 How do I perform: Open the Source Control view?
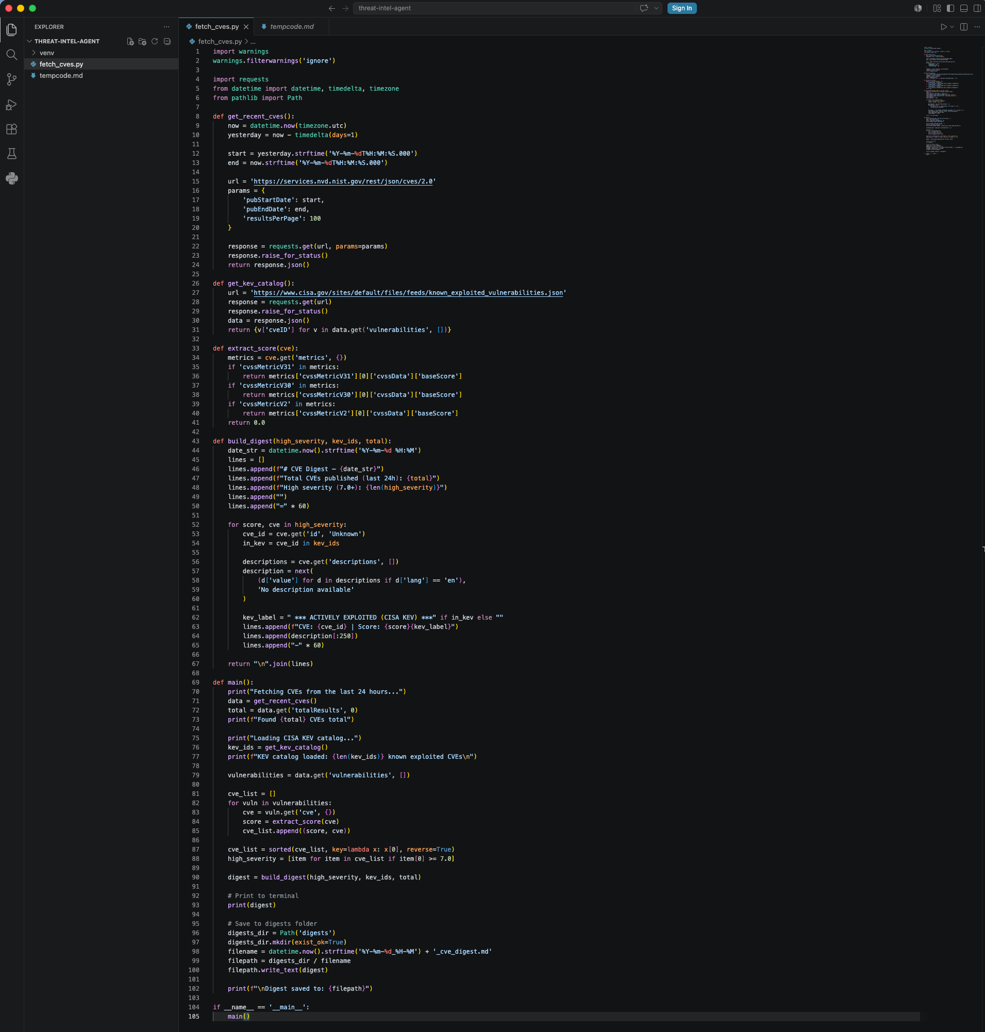point(11,79)
